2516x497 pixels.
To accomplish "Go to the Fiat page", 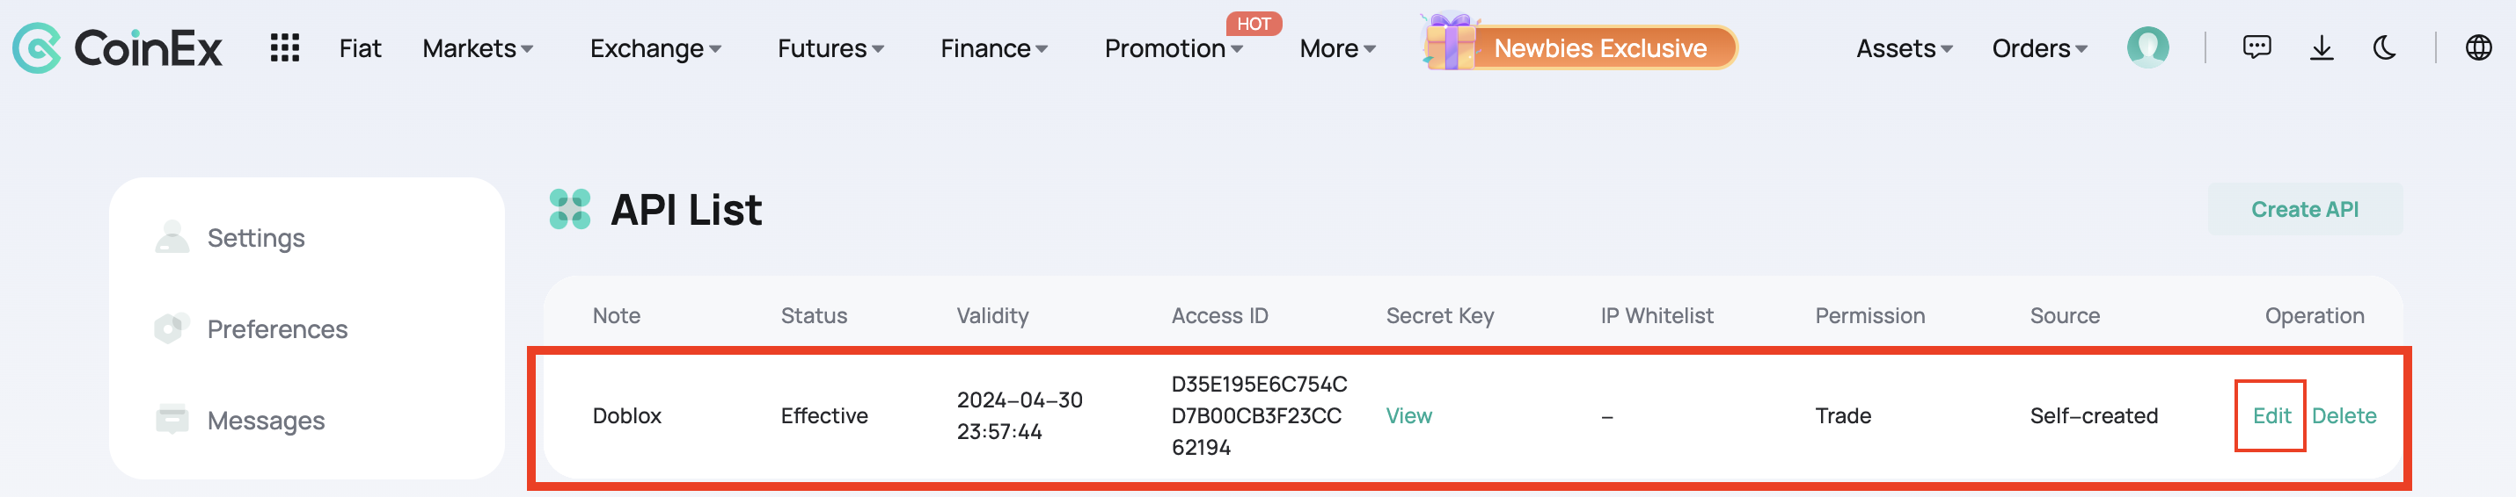I will coord(360,48).
